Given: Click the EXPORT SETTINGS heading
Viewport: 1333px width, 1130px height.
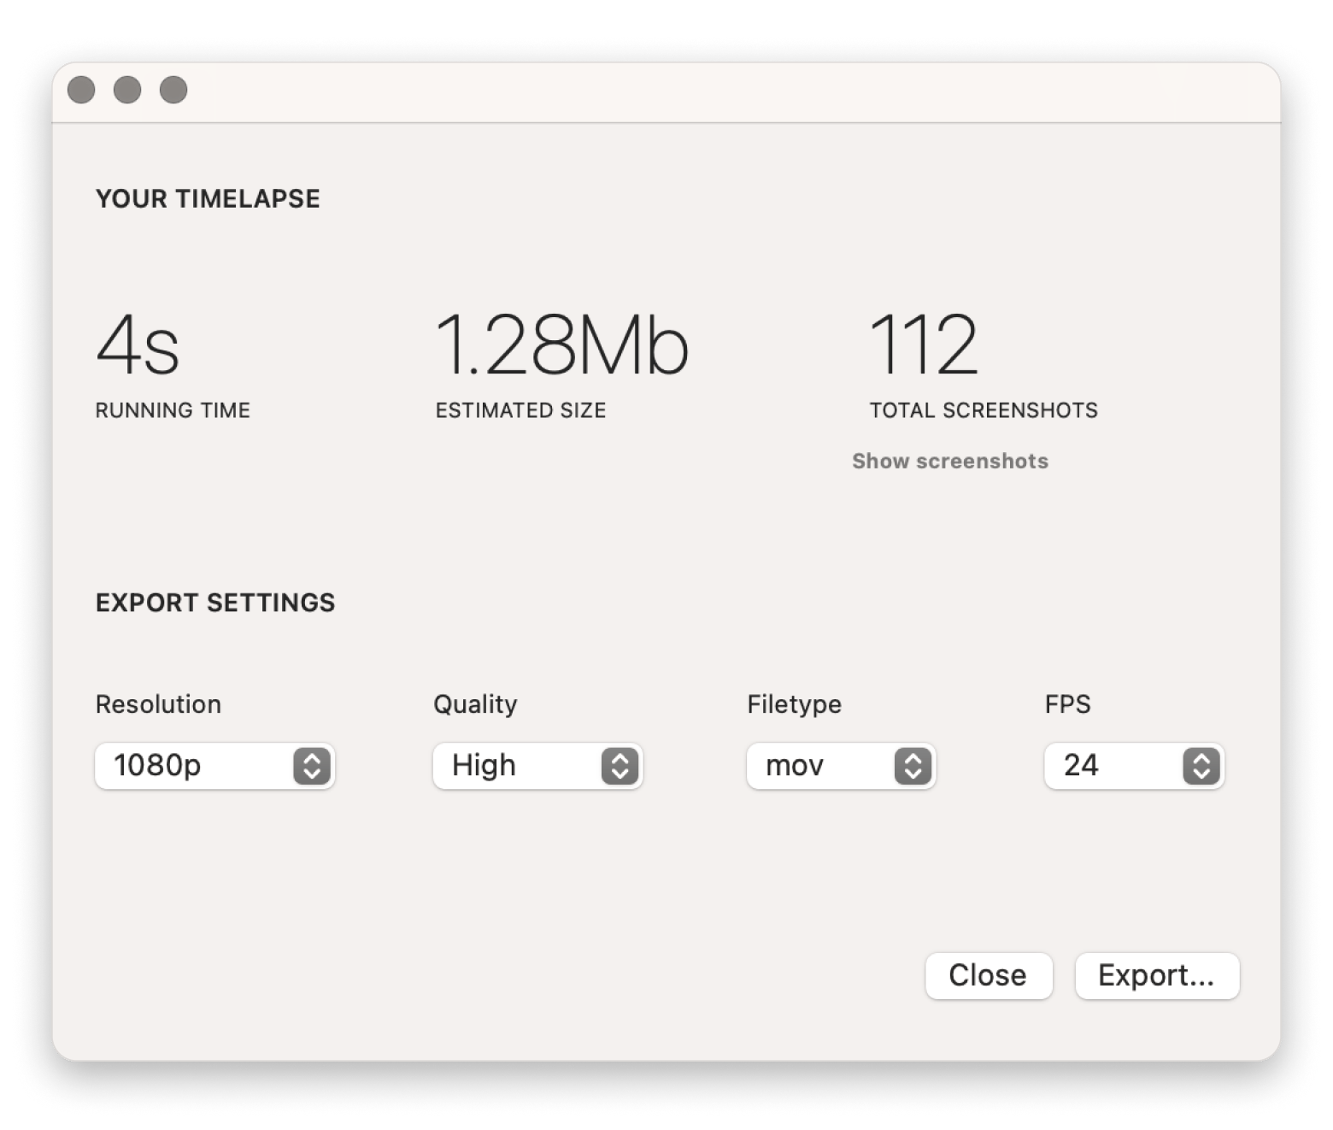Looking at the screenshot, I should tap(215, 603).
